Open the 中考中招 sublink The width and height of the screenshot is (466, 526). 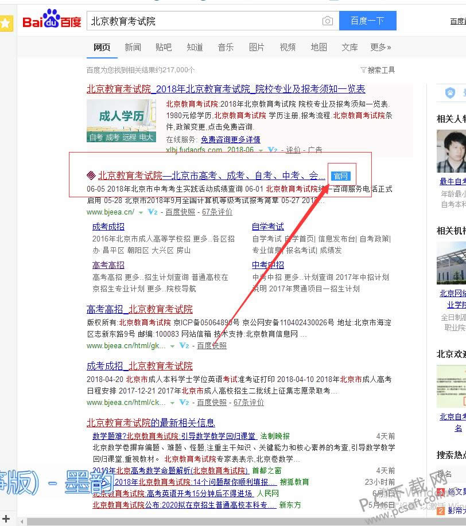click(268, 265)
